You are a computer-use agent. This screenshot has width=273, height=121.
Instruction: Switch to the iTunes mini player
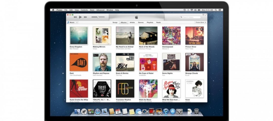[203, 15]
